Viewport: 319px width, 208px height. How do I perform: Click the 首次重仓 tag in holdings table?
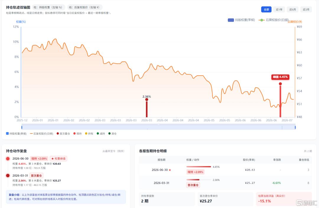pos(193,185)
